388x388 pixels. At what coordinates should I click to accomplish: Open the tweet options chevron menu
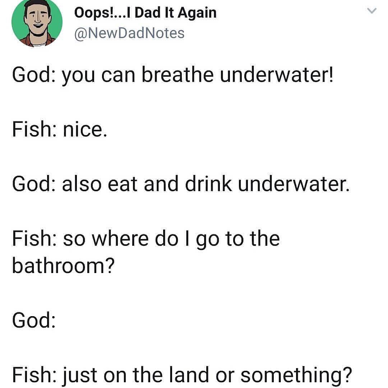(x=371, y=11)
